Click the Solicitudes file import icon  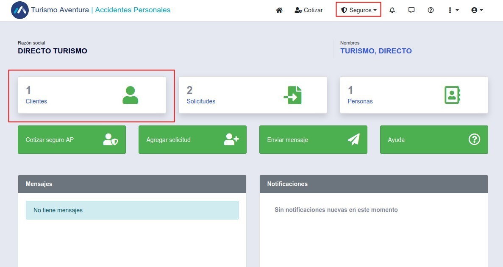(292, 95)
